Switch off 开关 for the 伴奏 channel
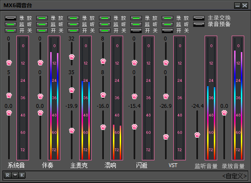 tap(42, 30)
